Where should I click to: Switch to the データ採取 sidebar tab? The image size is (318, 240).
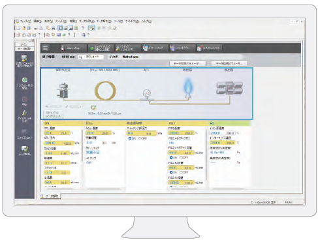coord(24,49)
